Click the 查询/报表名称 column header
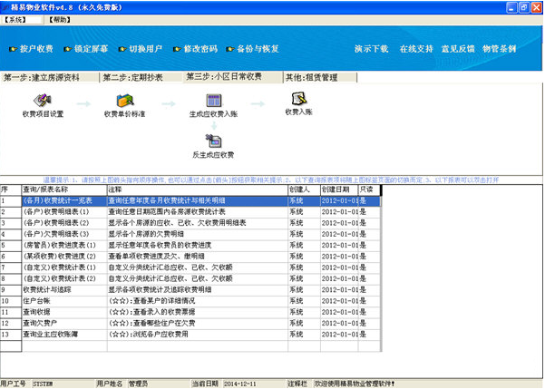 (x=64, y=190)
